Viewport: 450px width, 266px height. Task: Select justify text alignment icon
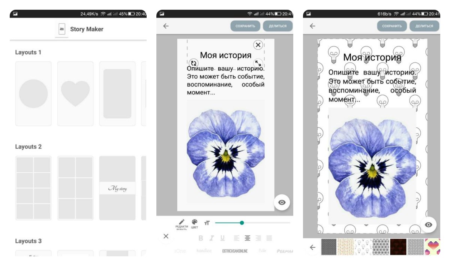(x=269, y=238)
